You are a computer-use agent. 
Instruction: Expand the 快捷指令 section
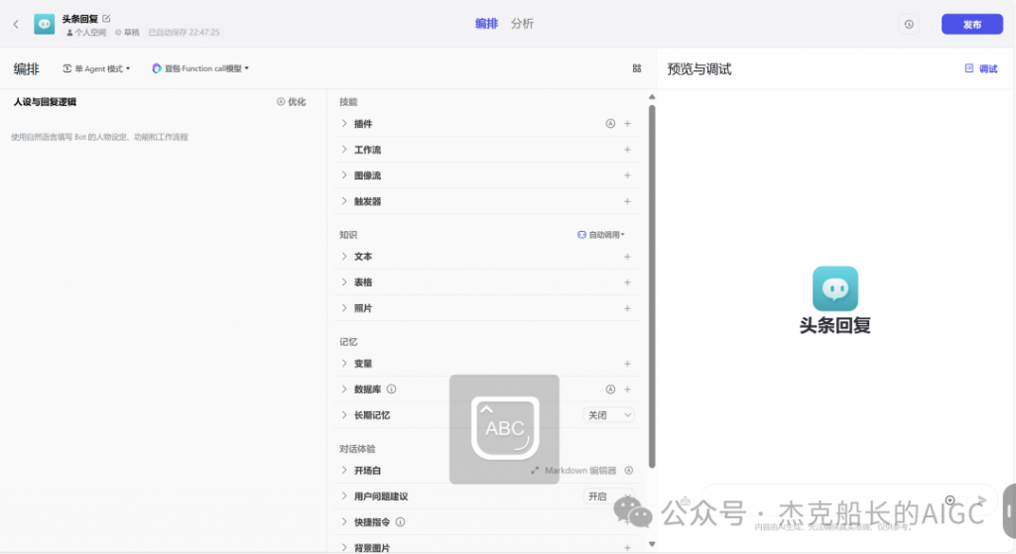point(344,521)
